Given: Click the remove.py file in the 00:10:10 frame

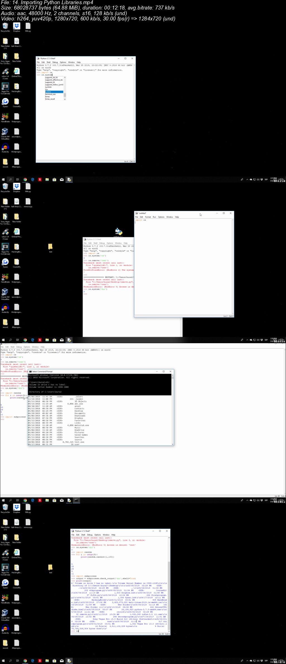Looking at the screenshot, I should pyautogui.click(x=28, y=524).
